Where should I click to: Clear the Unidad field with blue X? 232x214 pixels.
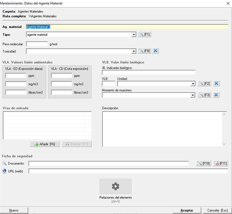point(216,84)
